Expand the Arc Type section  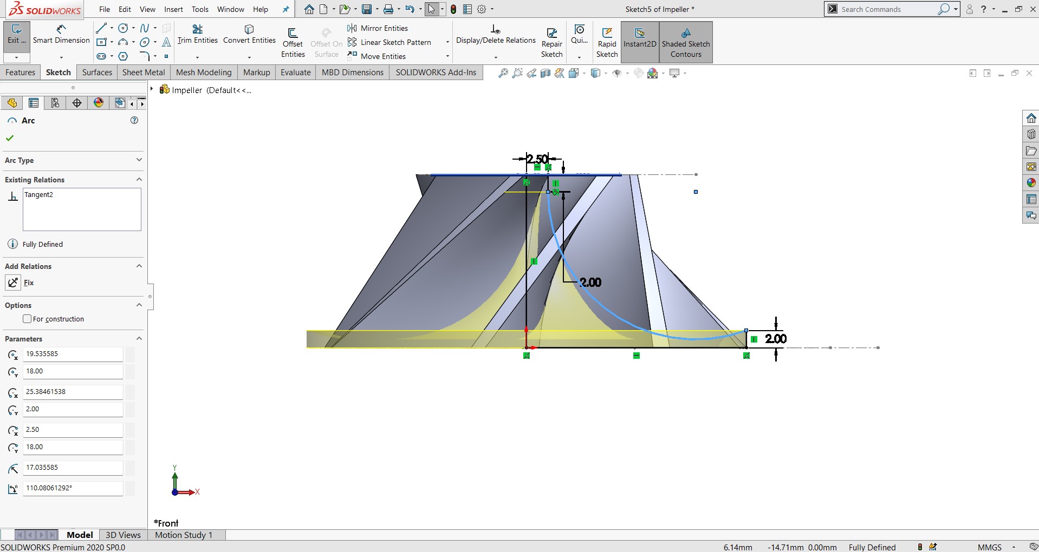click(139, 160)
